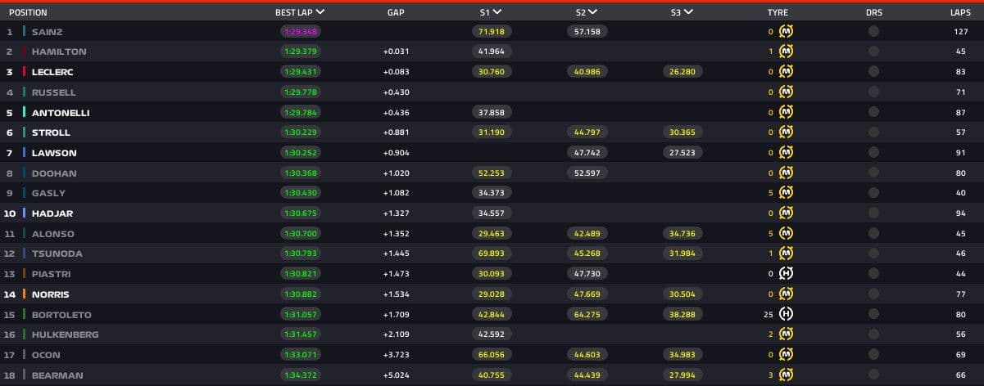This screenshot has height=386, width=984.
Task: Open the S2 sector column dropdown
Action: (x=592, y=12)
